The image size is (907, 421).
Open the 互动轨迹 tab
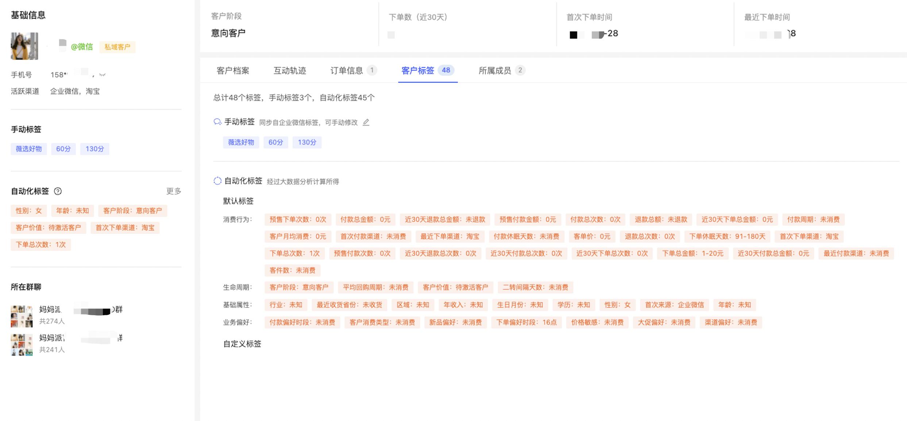click(290, 70)
